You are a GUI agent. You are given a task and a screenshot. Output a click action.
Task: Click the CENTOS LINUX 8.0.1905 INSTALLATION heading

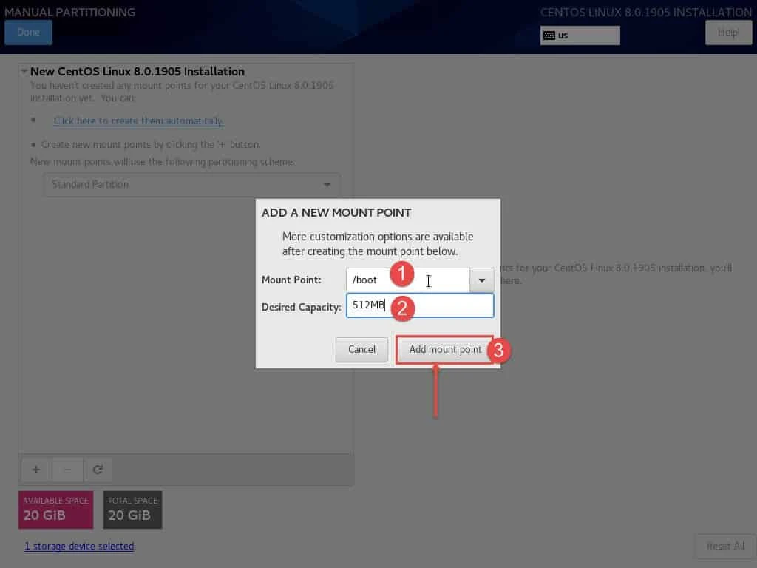tap(646, 12)
